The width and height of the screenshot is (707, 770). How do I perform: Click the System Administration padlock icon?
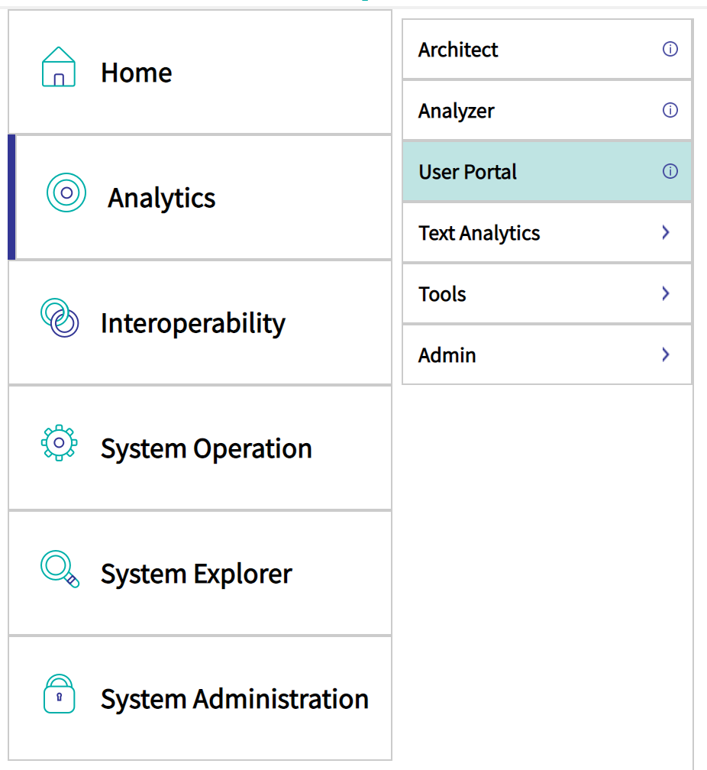tap(59, 694)
